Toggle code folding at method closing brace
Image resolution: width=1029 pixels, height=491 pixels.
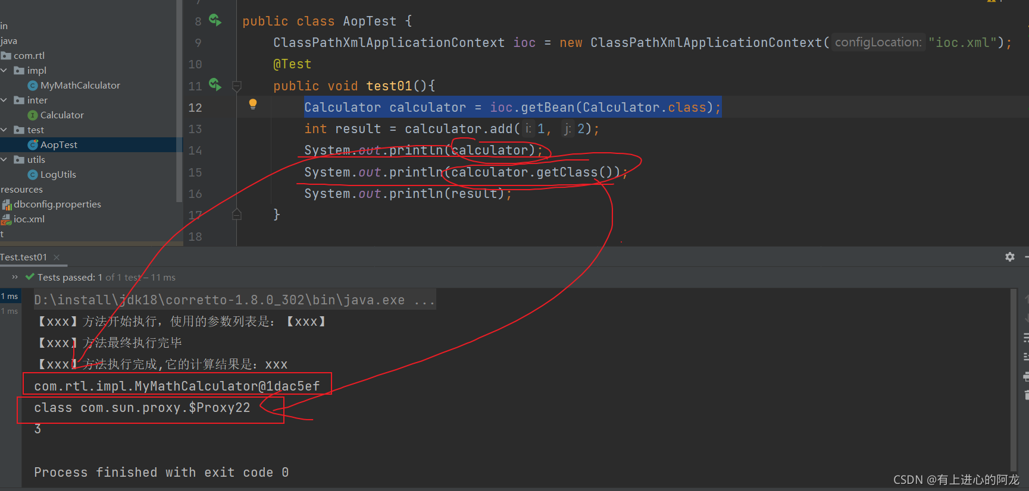(x=236, y=215)
